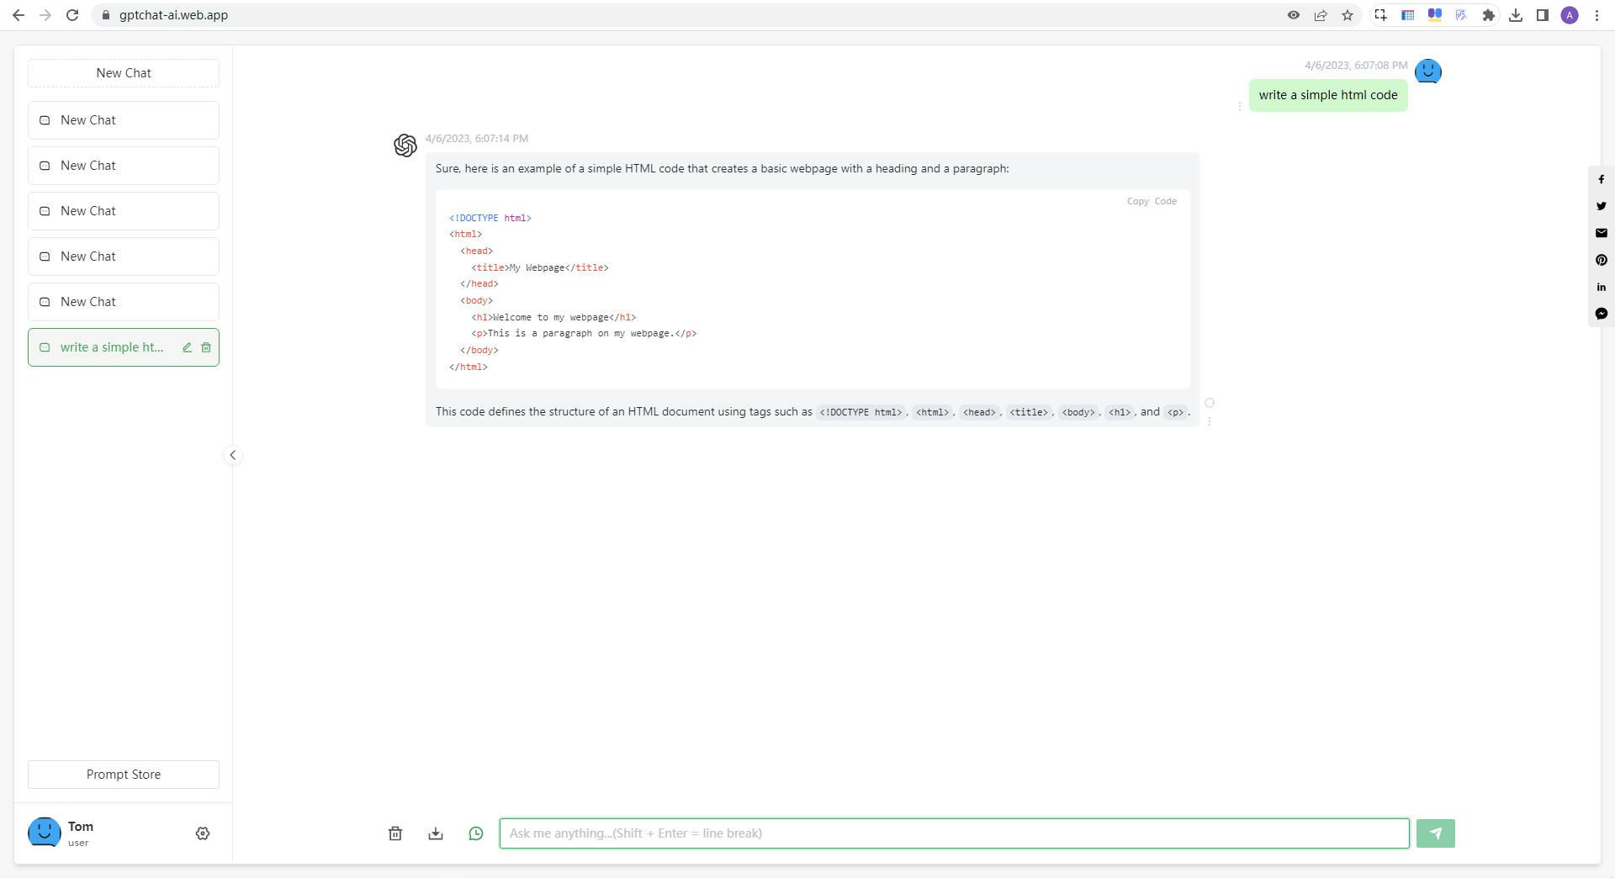
Task: Click the '<!DOCTYPE html>' line in code block
Action: pyautogui.click(x=490, y=218)
